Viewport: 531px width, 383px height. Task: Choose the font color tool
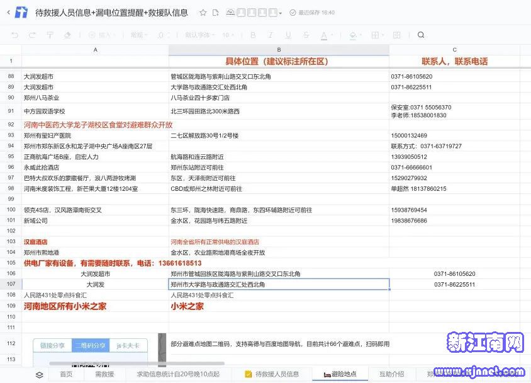324,35
